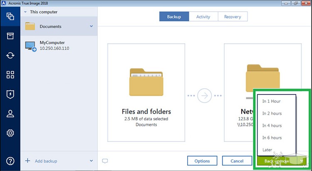
Task: Open the Archive sidebar icon
Action: 10,36
